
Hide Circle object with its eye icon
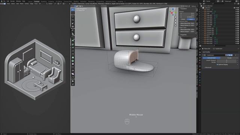(236, 10)
